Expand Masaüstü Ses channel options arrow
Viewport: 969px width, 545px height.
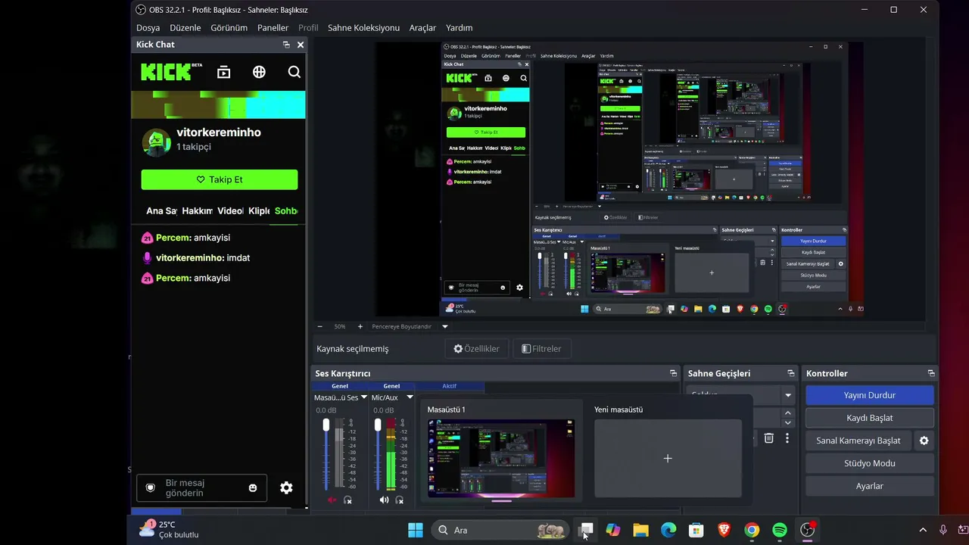pyautogui.click(x=364, y=397)
